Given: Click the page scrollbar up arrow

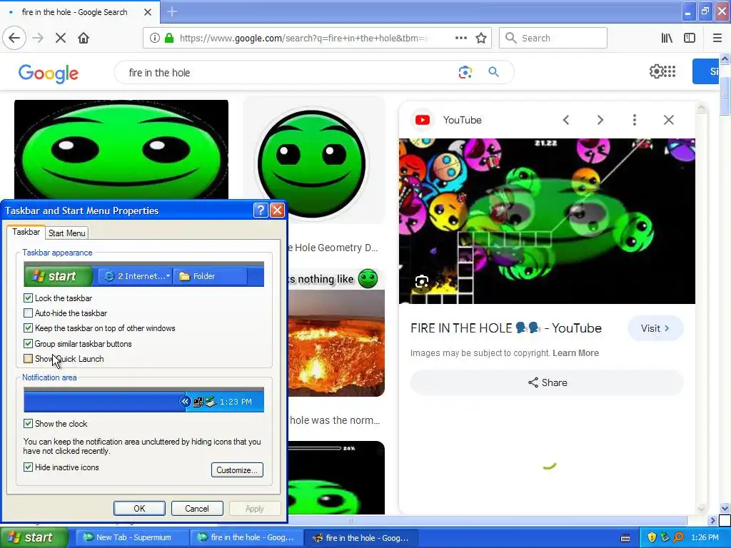Looking at the screenshot, I should click(x=725, y=59).
